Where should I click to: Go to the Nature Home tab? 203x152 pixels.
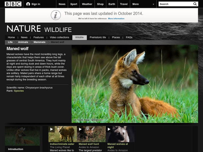[11, 37]
